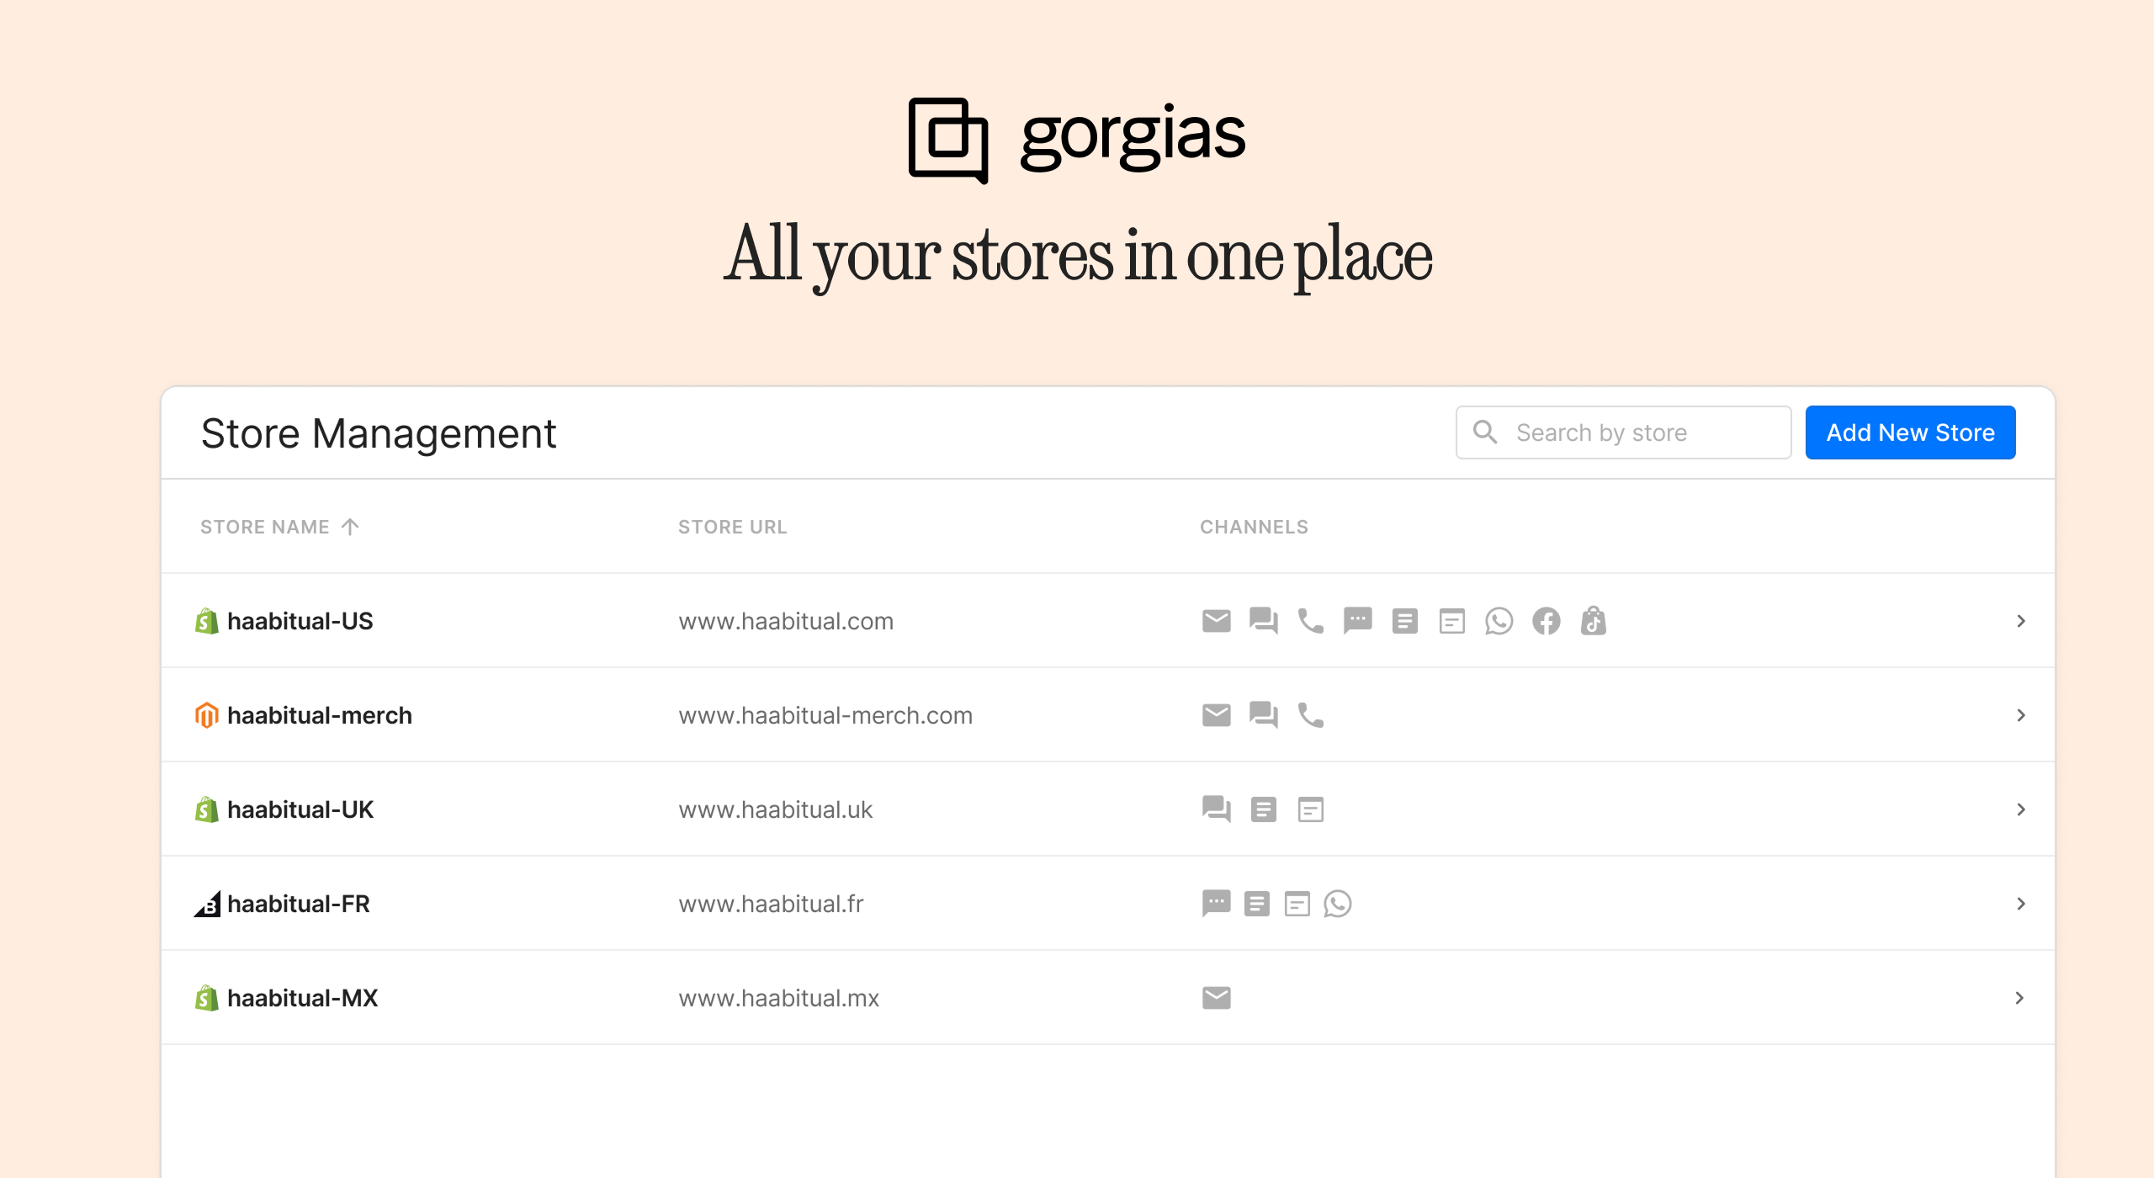
Task: Click the CHANNELS column header
Action: [x=1254, y=527]
